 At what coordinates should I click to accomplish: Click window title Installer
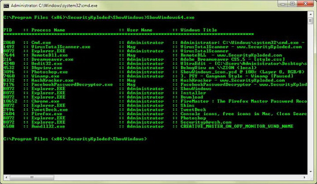[x=193, y=93]
